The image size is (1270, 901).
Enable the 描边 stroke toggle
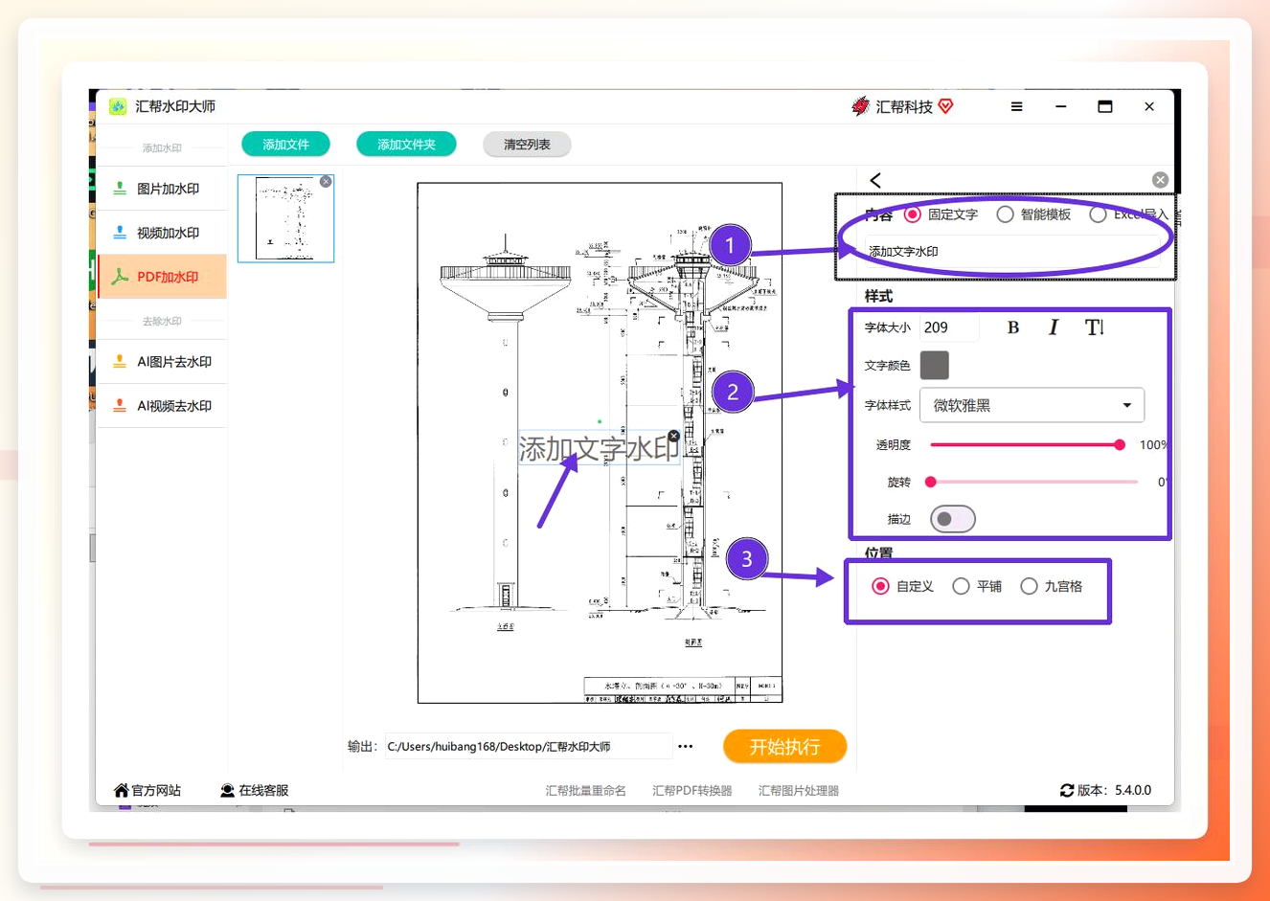click(952, 519)
